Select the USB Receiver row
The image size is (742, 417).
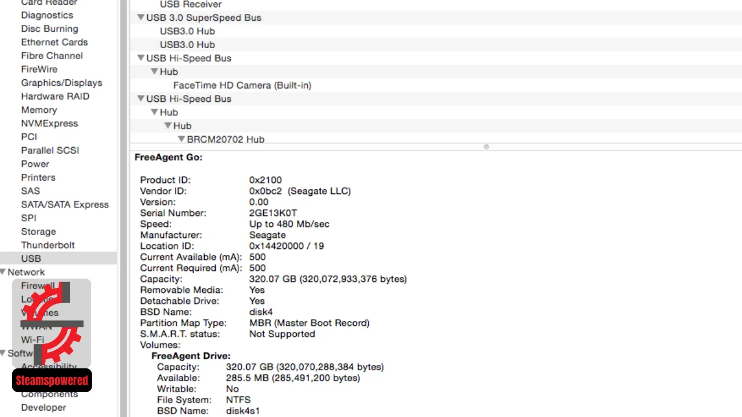click(x=436, y=5)
